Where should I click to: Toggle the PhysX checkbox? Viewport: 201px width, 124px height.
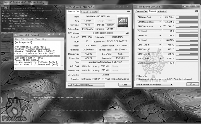tap(103, 79)
